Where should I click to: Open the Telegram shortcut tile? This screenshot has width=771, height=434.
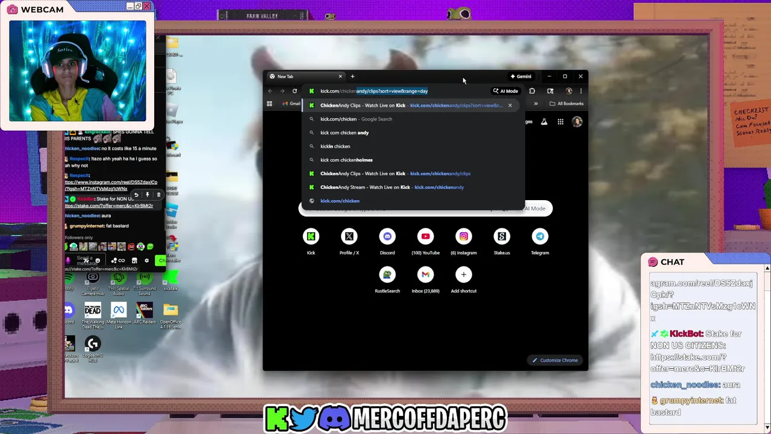[x=540, y=241]
